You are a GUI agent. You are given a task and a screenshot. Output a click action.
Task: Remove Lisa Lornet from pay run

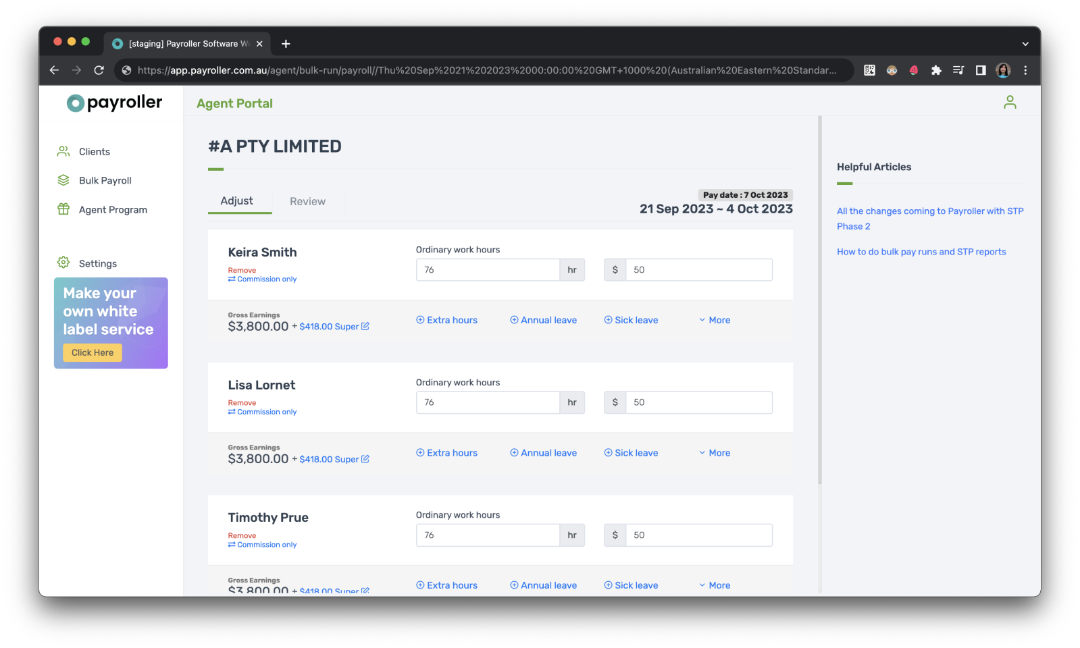242,403
